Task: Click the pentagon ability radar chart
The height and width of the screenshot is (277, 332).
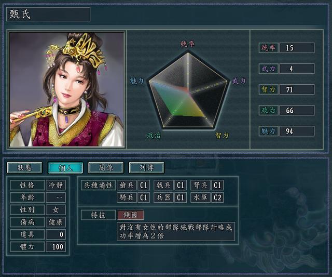Action: point(188,90)
